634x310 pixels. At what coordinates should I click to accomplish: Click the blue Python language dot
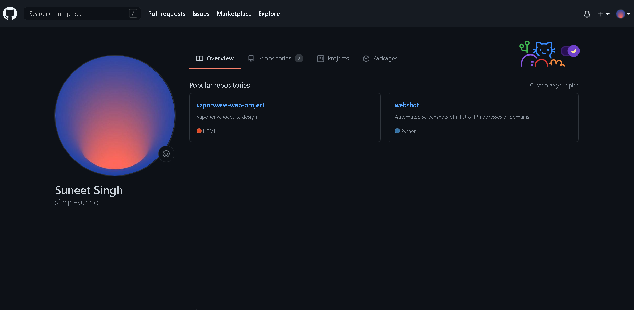pyautogui.click(x=397, y=131)
